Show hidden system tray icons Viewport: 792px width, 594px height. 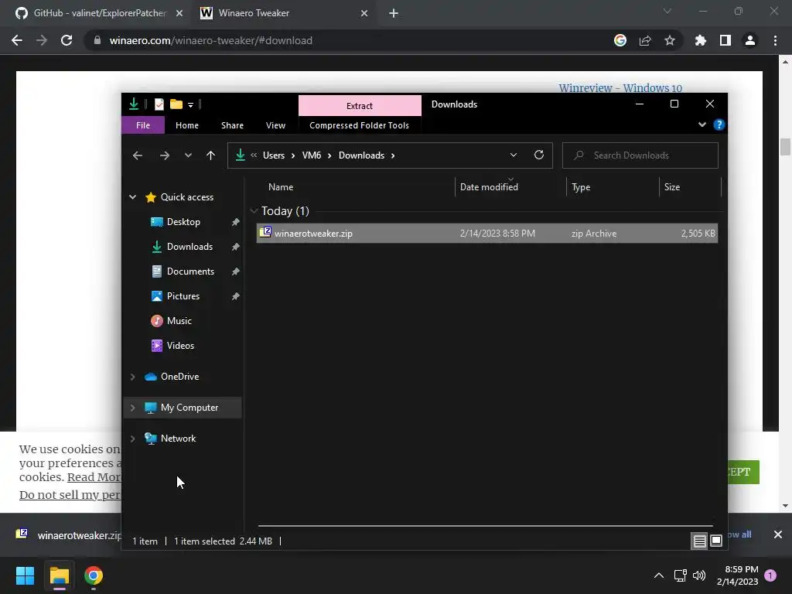point(659,575)
